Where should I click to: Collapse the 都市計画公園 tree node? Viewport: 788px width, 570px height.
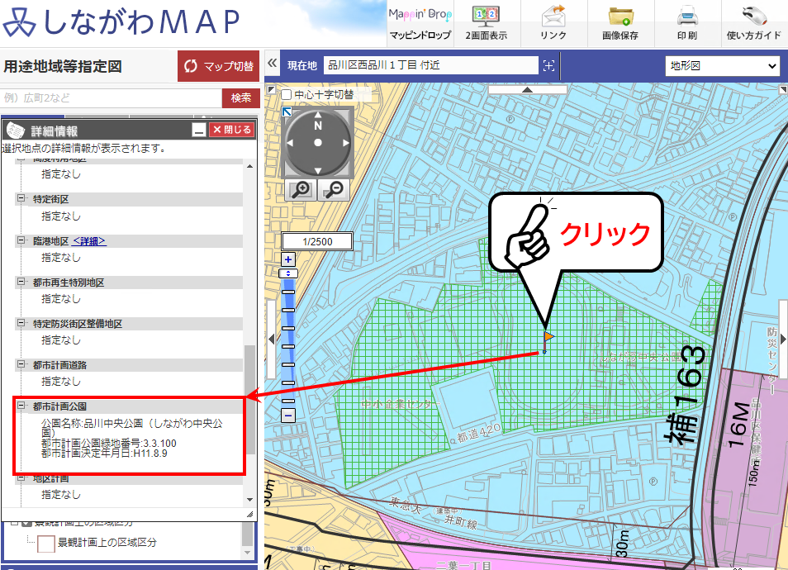click(21, 403)
